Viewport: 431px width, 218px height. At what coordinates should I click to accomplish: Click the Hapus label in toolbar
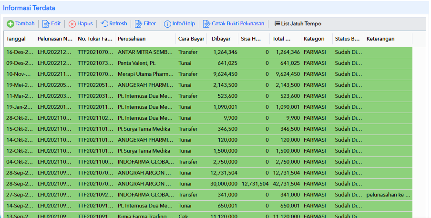pyautogui.click(x=85, y=24)
